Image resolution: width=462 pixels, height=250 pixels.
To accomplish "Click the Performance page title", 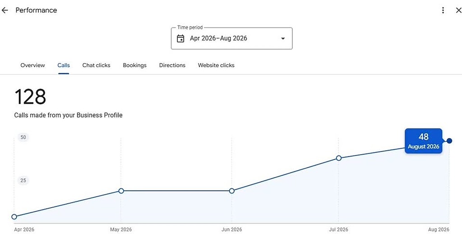I will (36, 10).
